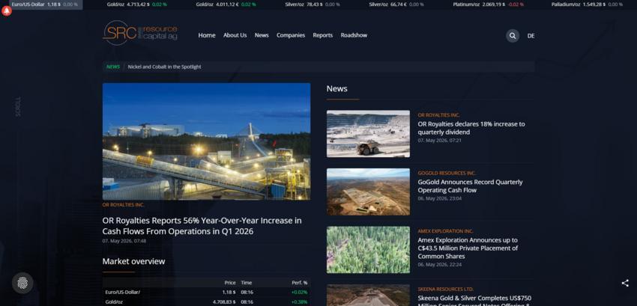Click the GOGOLD RESOURCES INC. company label

(x=447, y=174)
